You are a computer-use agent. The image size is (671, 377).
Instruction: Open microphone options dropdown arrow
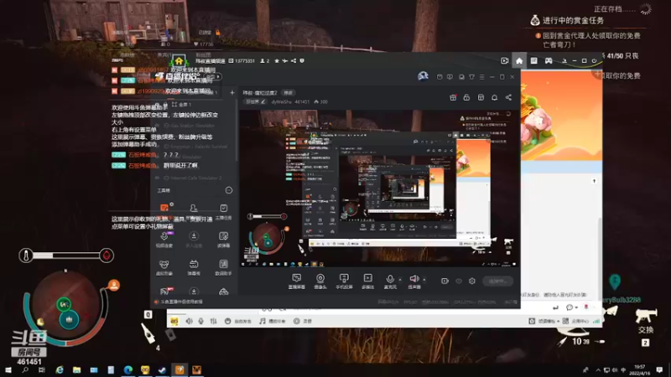(400, 280)
